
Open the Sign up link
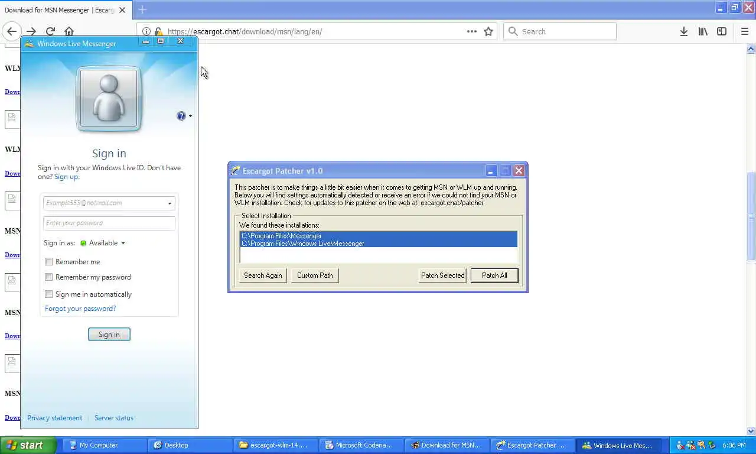(x=66, y=177)
